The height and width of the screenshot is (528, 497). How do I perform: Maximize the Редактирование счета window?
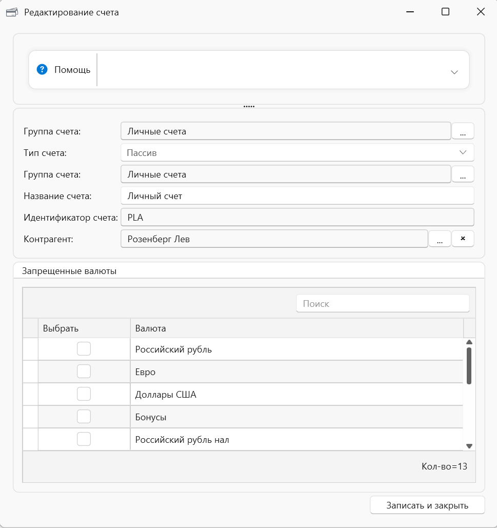coord(445,12)
